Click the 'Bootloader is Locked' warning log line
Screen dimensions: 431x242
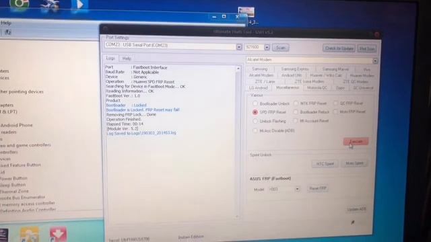[143, 110]
